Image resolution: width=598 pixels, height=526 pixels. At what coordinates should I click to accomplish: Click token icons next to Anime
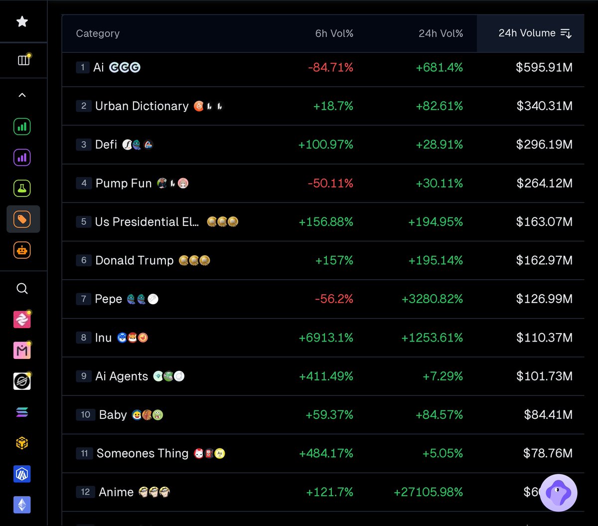tap(154, 492)
